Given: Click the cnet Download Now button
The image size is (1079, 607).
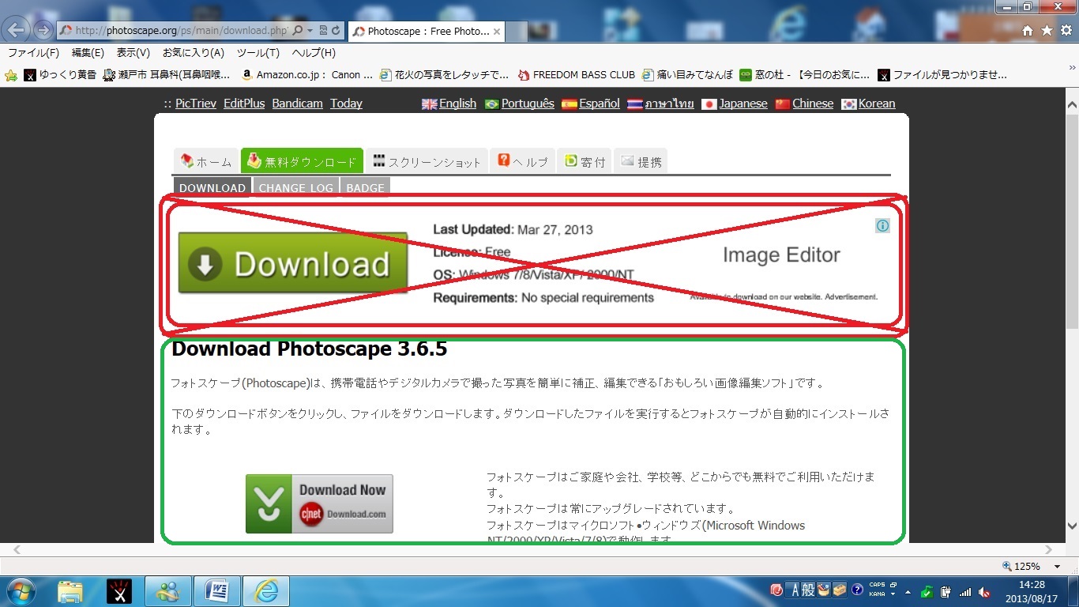Looking at the screenshot, I should [x=319, y=503].
